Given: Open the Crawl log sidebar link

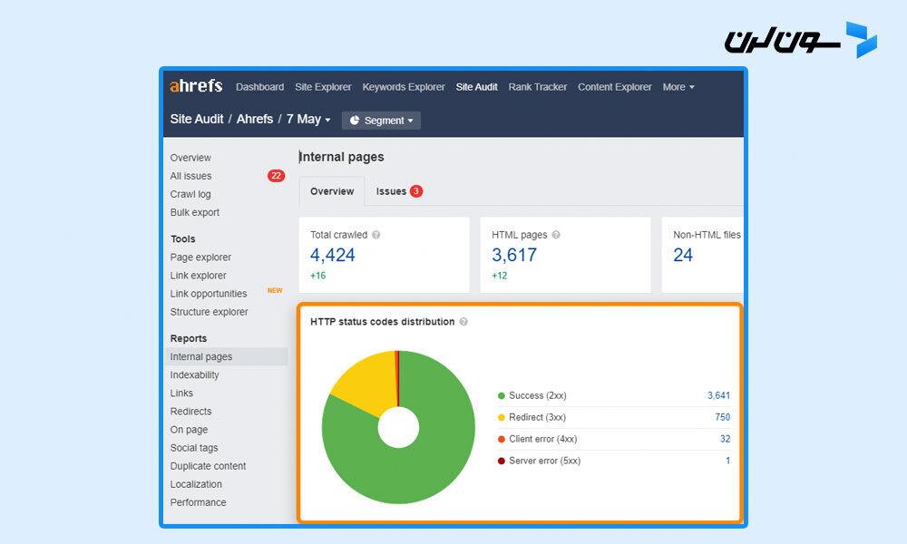Looking at the screenshot, I should click(x=190, y=194).
